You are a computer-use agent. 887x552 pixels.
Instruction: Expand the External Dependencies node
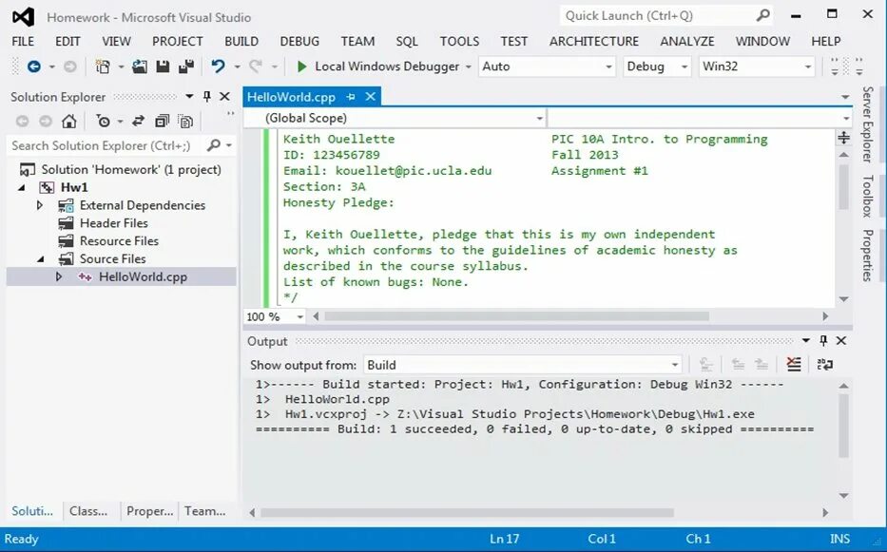(x=40, y=204)
